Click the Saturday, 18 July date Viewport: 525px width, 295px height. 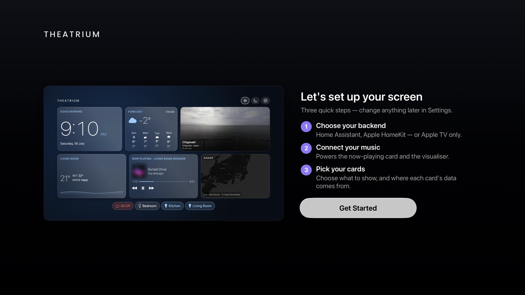[72, 144]
